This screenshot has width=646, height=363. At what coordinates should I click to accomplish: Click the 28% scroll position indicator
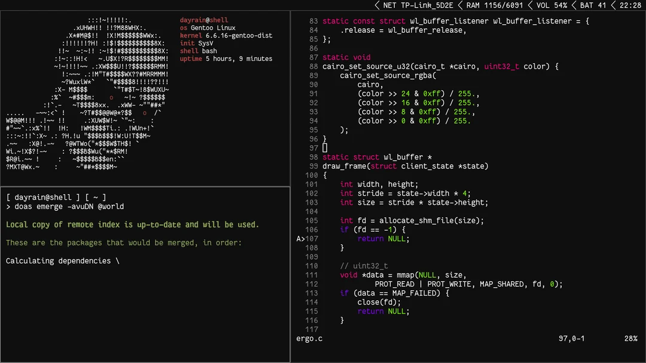tap(630, 339)
